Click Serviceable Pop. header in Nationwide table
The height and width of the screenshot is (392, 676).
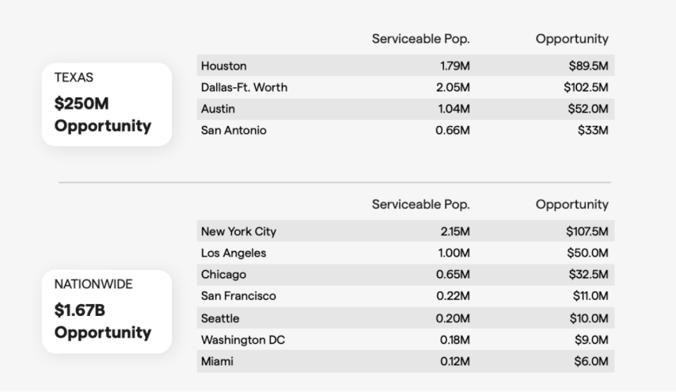[x=420, y=205]
